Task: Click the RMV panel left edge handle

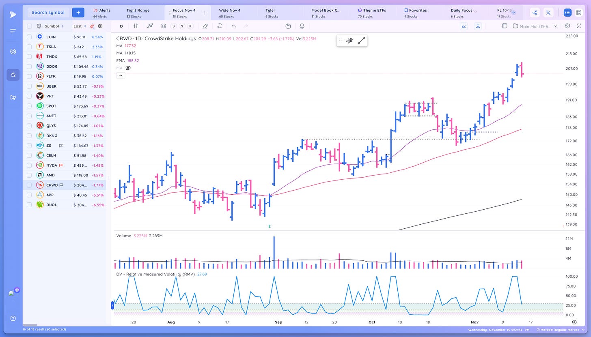Action: pyautogui.click(x=112, y=306)
